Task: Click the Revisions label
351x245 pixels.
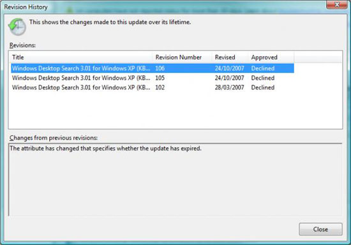Action: [x=22, y=45]
